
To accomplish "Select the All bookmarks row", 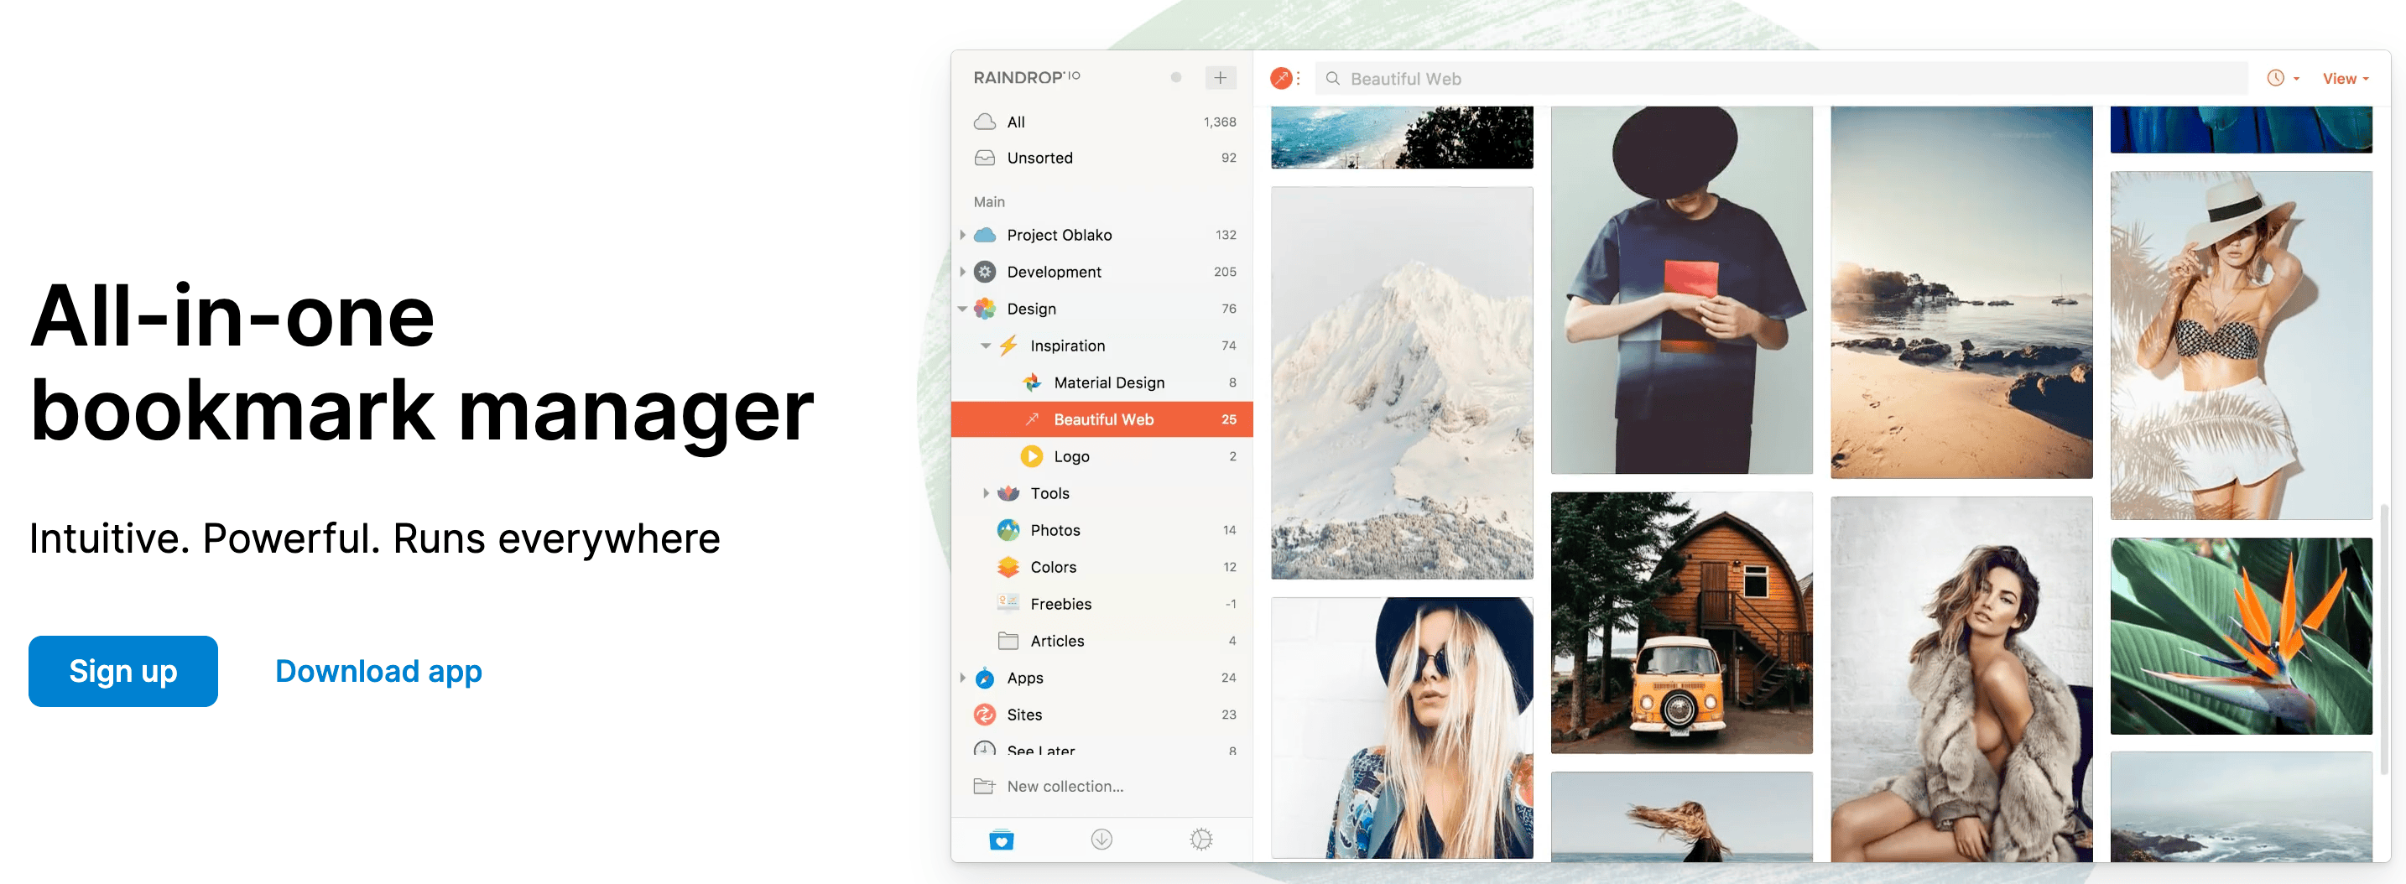I will coord(1101,122).
